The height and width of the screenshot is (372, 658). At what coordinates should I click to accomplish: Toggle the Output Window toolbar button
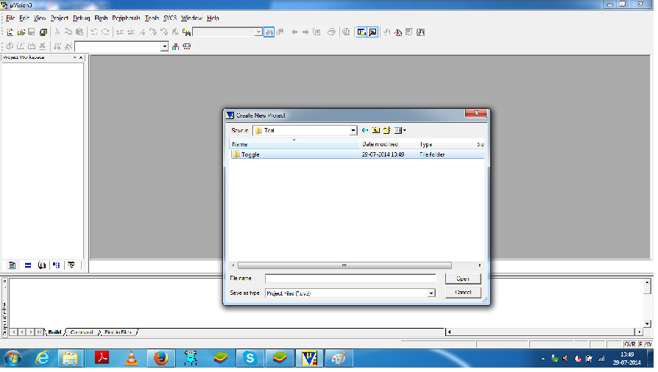pos(372,32)
